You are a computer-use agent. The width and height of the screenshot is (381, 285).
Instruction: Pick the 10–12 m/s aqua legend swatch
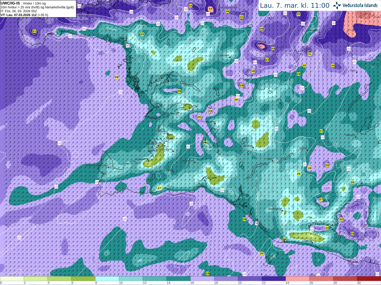(x=131, y=279)
